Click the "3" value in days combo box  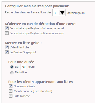pyautogui.click(x=55, y=13)
